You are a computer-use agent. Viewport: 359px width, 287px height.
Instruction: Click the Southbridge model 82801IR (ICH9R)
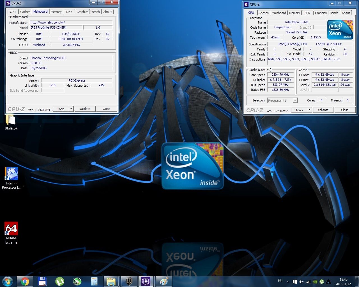coord(71,39)
